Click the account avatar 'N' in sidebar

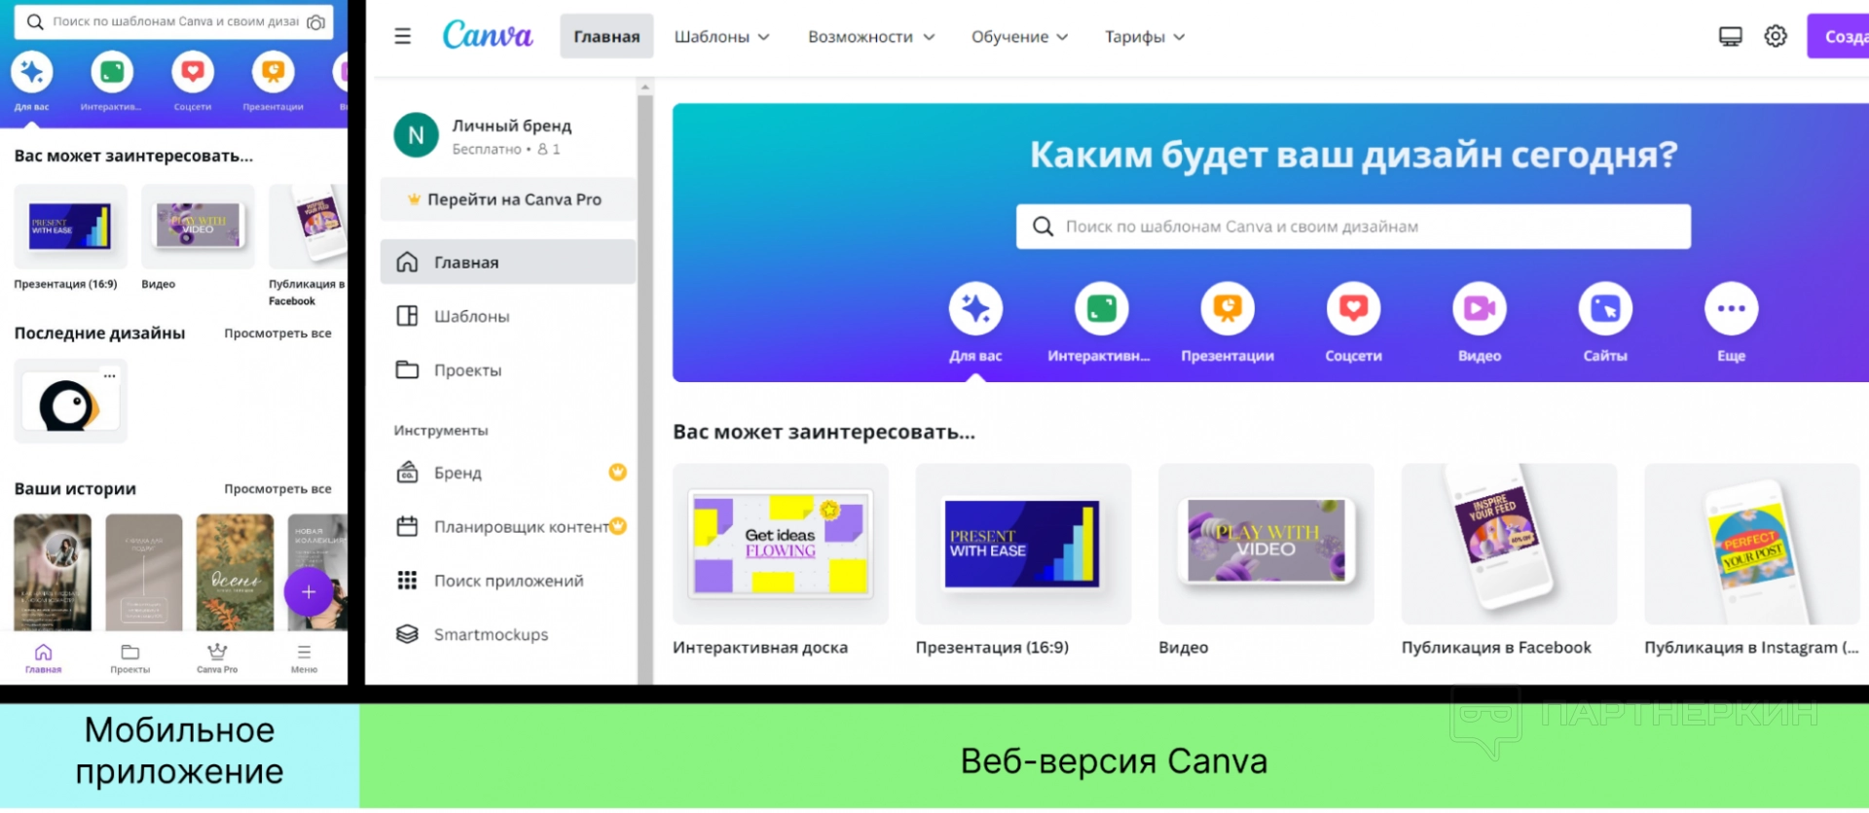(416, 136)
